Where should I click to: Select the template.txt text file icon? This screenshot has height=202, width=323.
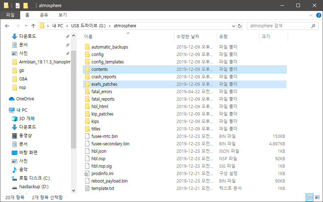pos(87,189)
